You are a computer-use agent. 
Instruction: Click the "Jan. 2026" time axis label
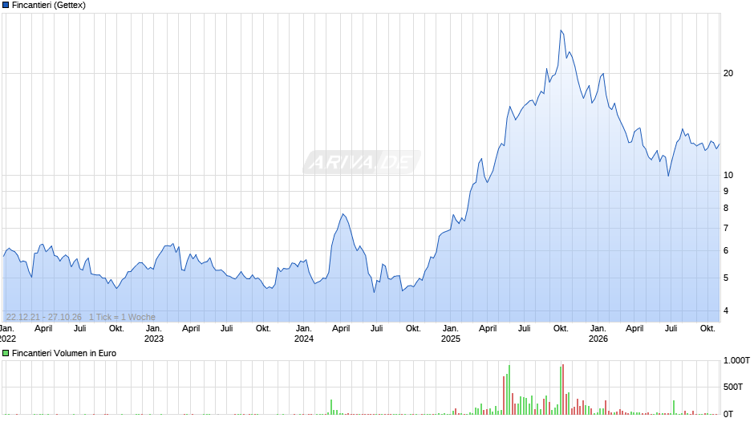(x=598, y=334)
